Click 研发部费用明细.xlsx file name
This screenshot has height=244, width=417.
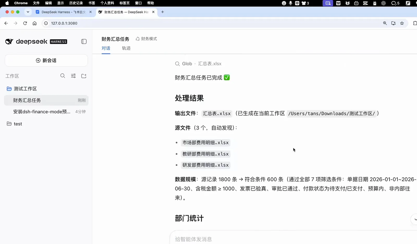pyautogui.click(x=205, y=165)
